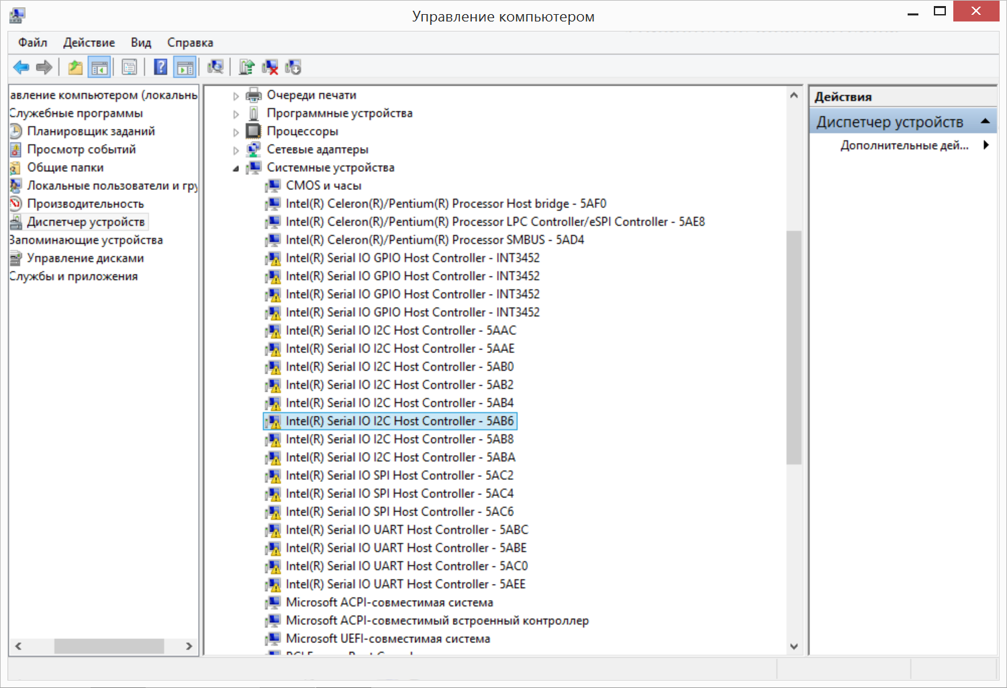Click the blue Help question mark icon
This screenshot has width=1007, height=688.
pos(160,67)
